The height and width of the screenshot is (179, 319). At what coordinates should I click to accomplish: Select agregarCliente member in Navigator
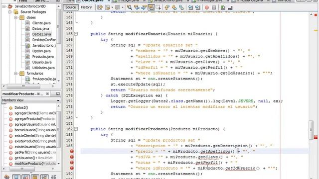pyautogui.click(x=35, y=113)
